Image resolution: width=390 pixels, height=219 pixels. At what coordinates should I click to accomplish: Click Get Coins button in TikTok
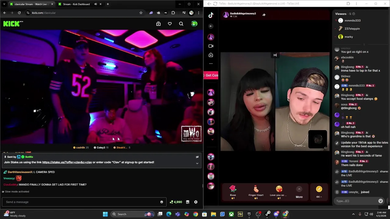click(x=211, y=75)
